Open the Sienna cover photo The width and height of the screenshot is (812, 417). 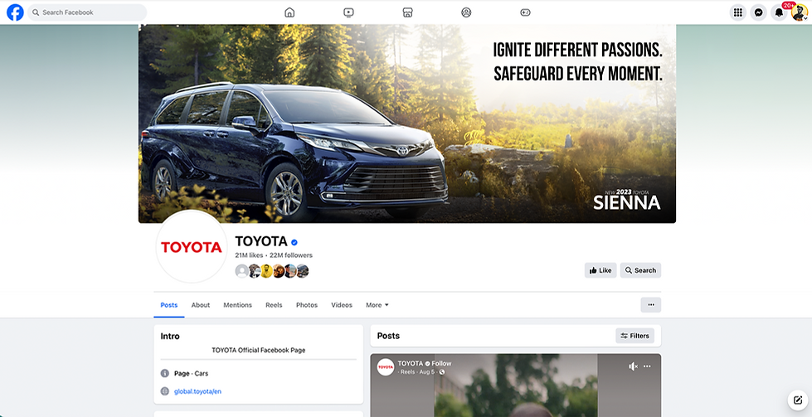[x=407, y=124]
